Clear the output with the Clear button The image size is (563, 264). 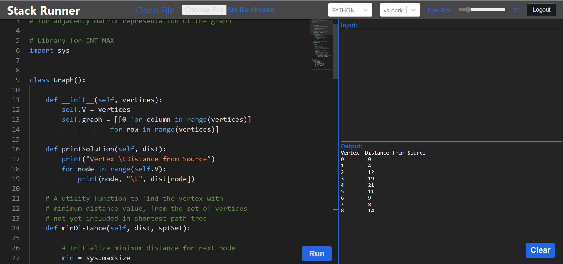coord(540,250)
